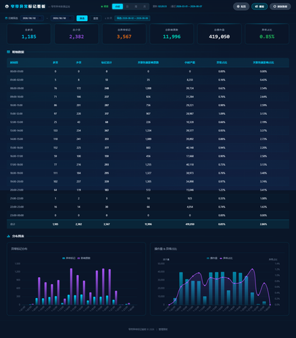Click the summary card showing 2,382
Screen dimensions: 296x338
[76, 34]
